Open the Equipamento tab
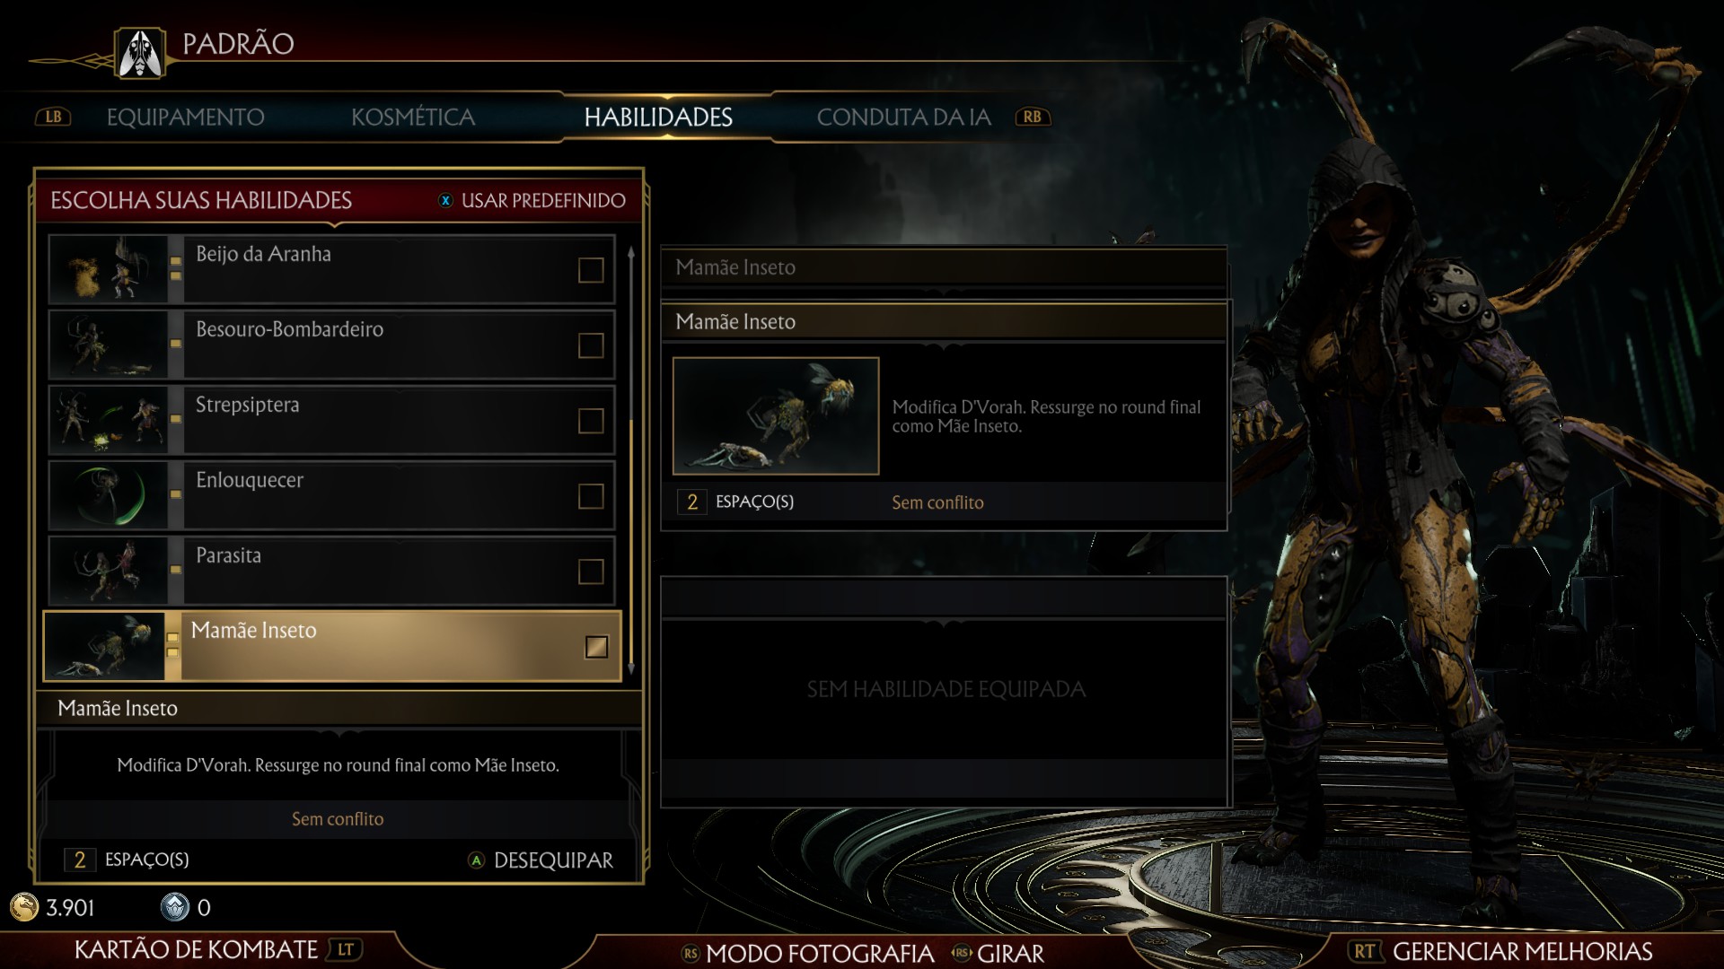The width and height of the screenshot is (1724, 969). (185, 117)
